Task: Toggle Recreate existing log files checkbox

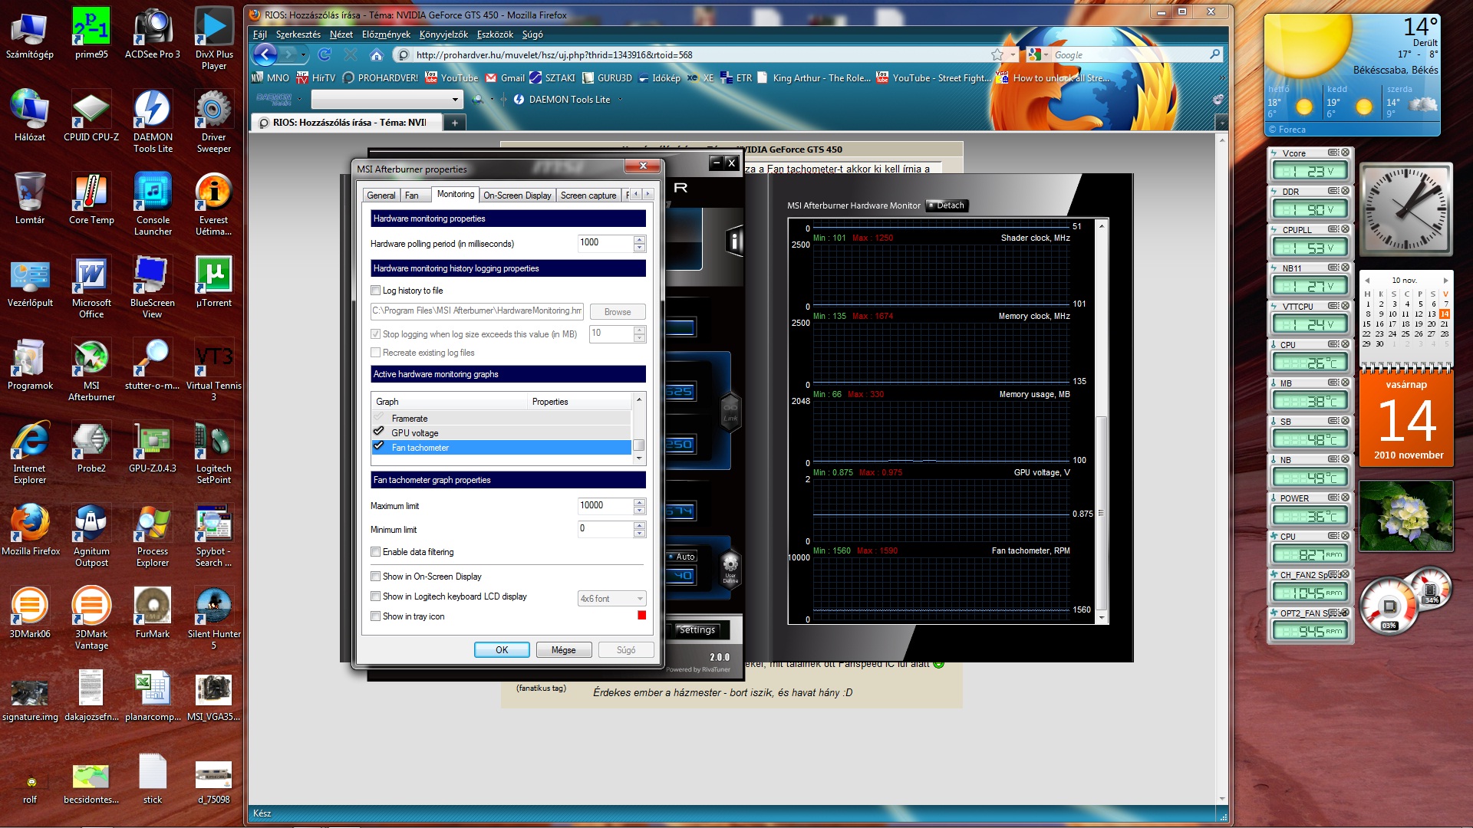Action: (x=375, y=353)
